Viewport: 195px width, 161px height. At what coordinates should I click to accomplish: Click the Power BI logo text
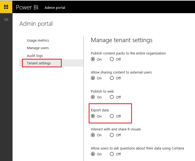pyautogui.click(x=27, y=7)
